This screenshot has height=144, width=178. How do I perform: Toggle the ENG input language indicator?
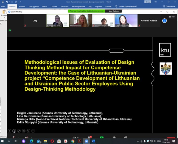tap(159, 141)
